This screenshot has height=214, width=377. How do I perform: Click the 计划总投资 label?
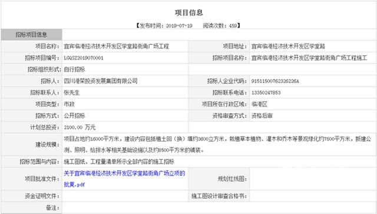45,127
